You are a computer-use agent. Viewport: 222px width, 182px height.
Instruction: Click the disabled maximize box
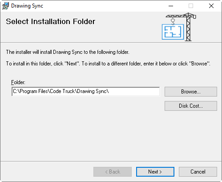click(191, 6)
